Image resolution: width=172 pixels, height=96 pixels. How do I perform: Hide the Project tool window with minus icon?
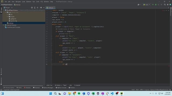pyautogui.click(x=44, y=8)
